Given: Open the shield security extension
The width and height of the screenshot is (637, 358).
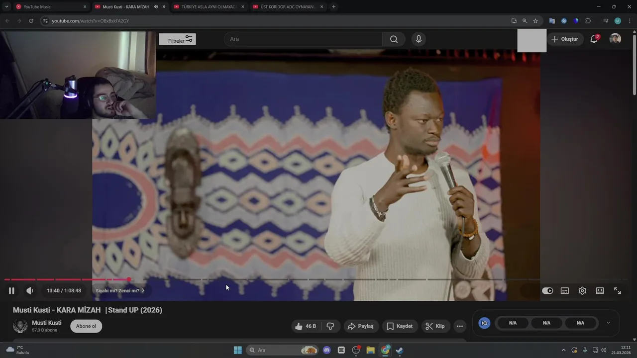Looking at the screenshot, I should click(576, 21).
